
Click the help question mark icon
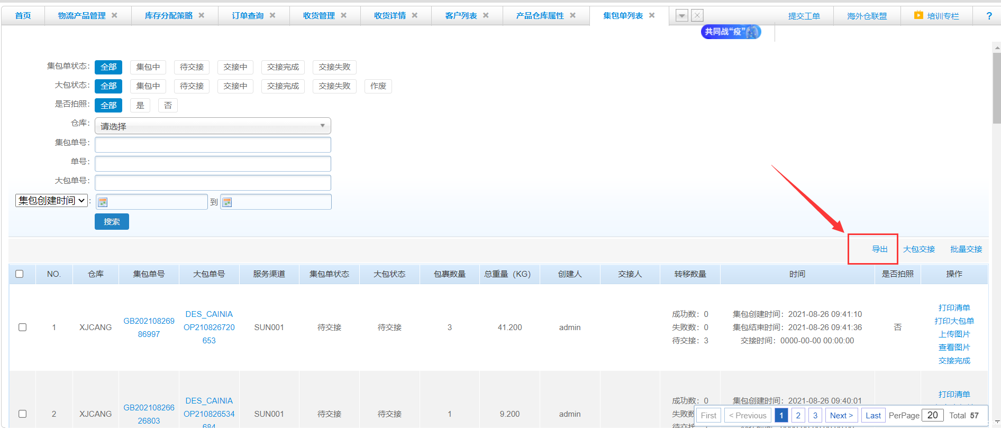pos(989,16)
